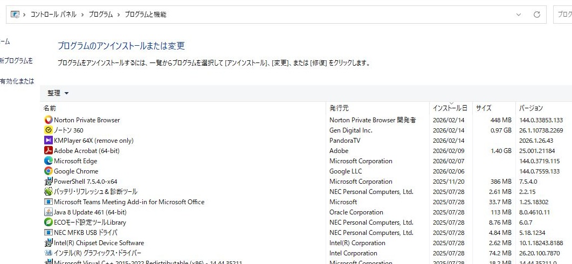Select the Adobe Acrobat icon
Viewport: 572px width, 264px height.
(49, 151)
